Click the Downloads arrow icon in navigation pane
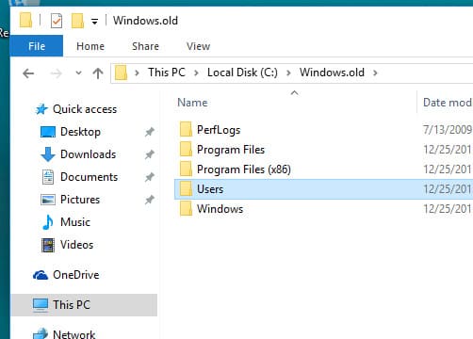 point(48,154)
